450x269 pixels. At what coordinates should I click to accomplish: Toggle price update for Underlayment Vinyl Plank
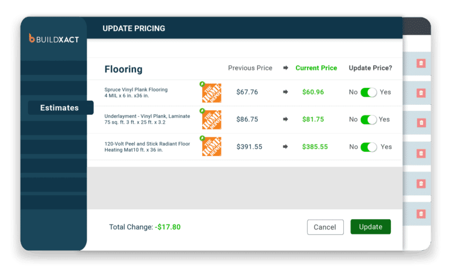(x=369, y=120)
